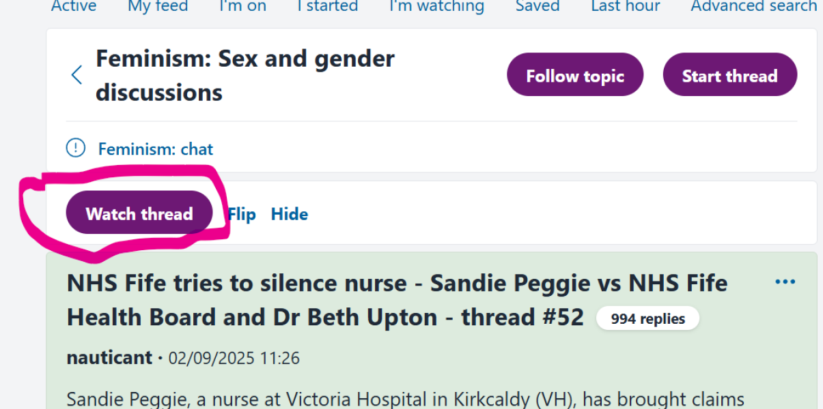Enable following the topic via Follow topic
This screenshot has width=823, height=409.
click(x=574, y=75)
